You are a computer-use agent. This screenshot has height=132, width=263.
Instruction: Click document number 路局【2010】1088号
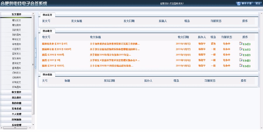pos(53,55)
